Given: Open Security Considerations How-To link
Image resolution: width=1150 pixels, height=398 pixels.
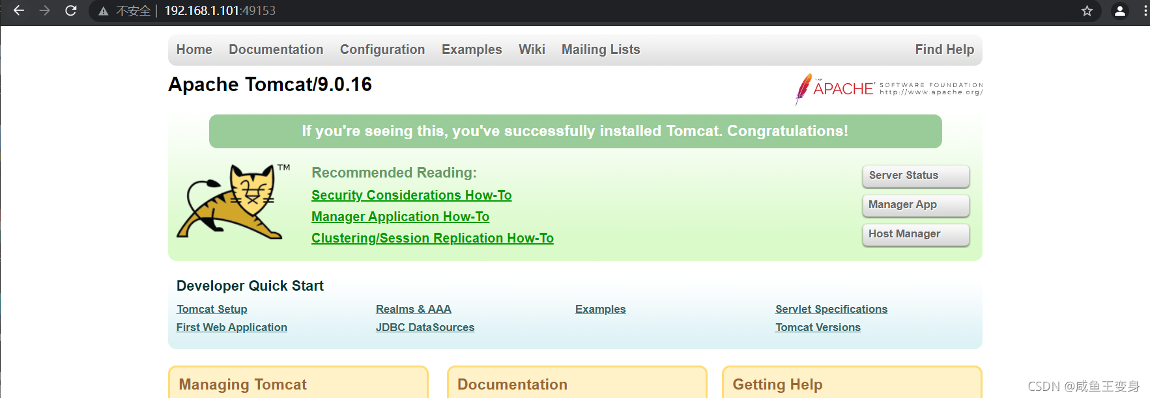Looking at the screenshot, I should [x=411, y=195].
